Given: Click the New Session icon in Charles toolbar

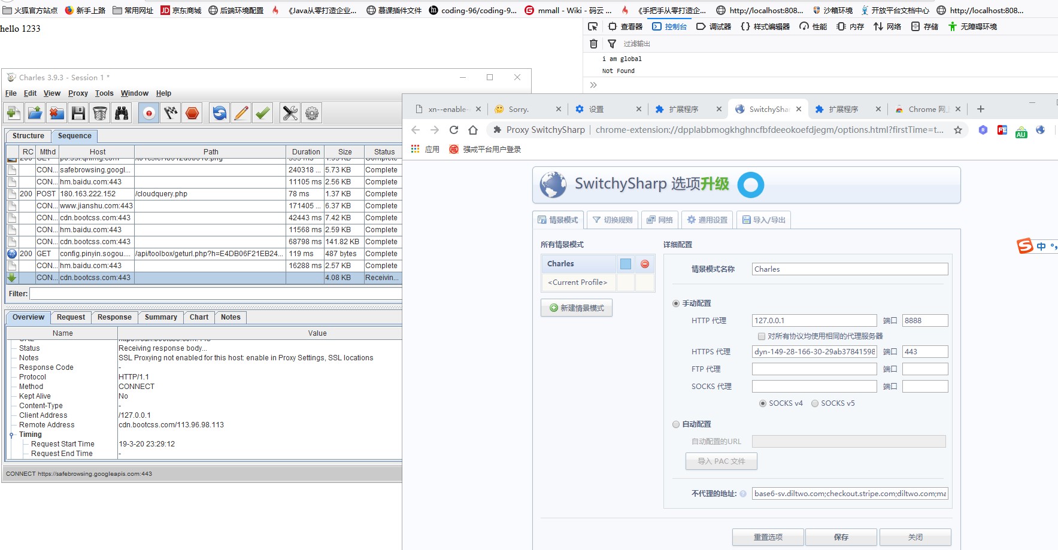Looking at the screenshot, I should pyautogui.click(x=14, y=113).
